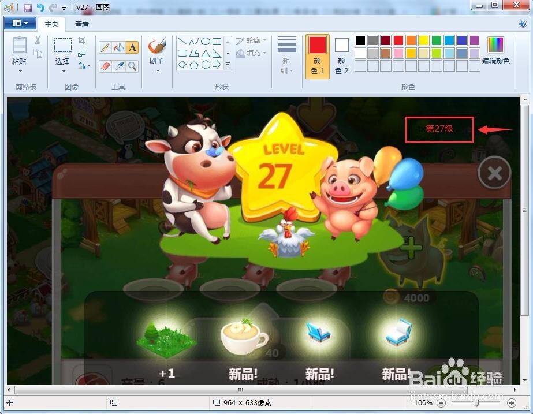Click the rectangular Select tool icon

(63, 45)
